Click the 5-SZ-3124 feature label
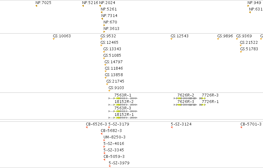 [x=181, y=124]
